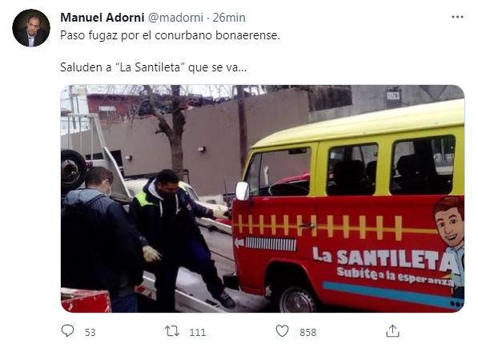Open Manuel Adorni's profile avatar
Image resolution: width=478 pixels, height=344 pixels.
[x=31, y=28]
